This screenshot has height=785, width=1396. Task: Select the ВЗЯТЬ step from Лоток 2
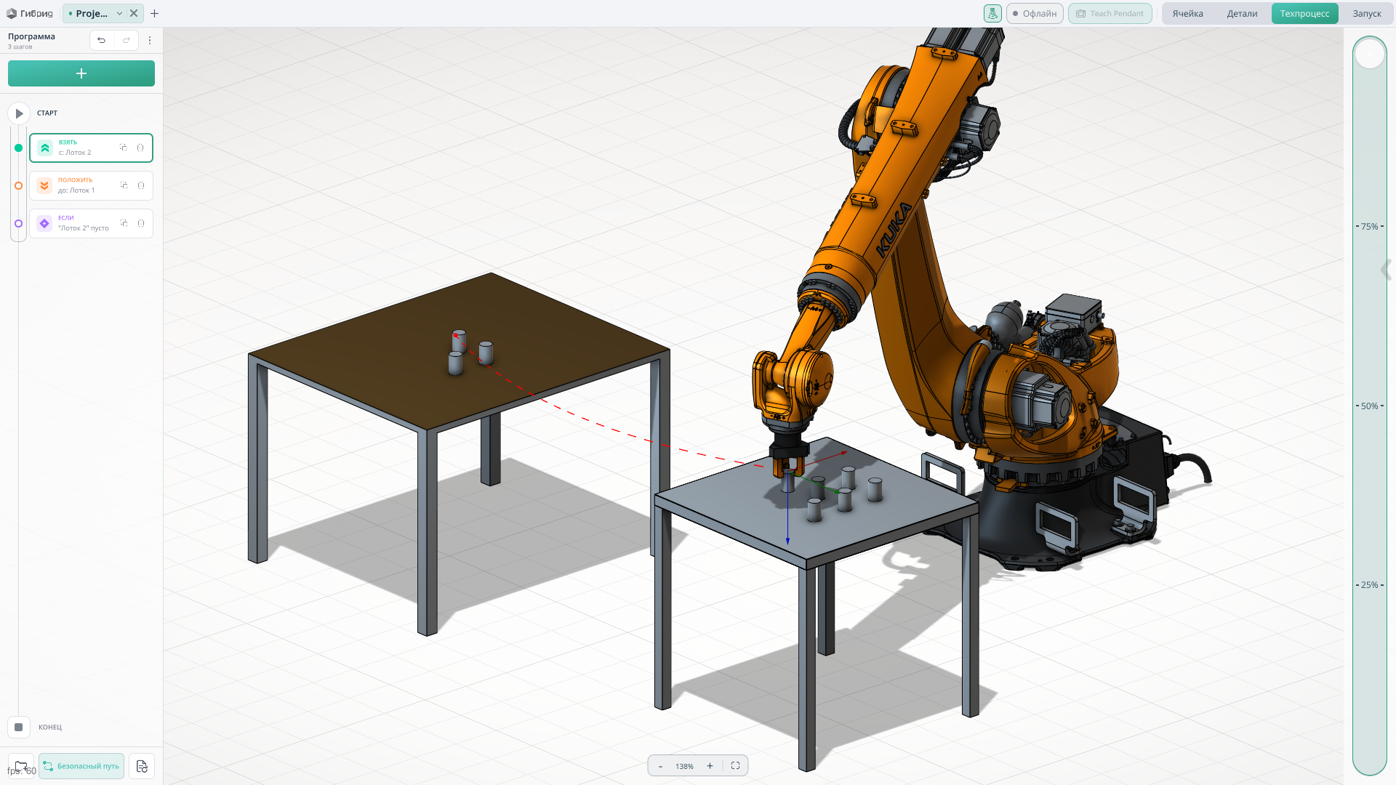click(x=91, y=148)
